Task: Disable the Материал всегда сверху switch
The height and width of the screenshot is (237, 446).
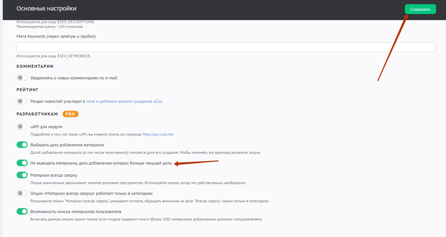Action: (x=22, y=175)
